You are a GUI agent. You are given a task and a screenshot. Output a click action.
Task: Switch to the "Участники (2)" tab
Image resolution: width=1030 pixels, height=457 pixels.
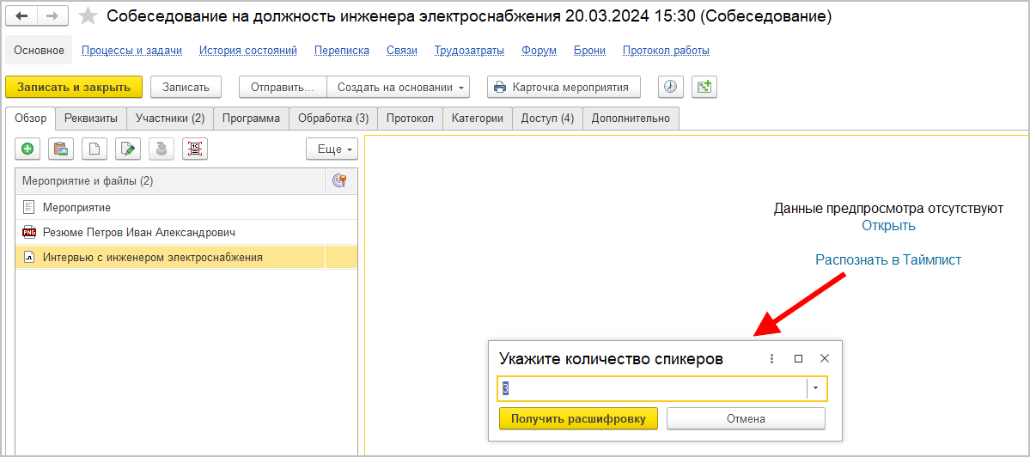pyautogui.click(x=170, y=119)
